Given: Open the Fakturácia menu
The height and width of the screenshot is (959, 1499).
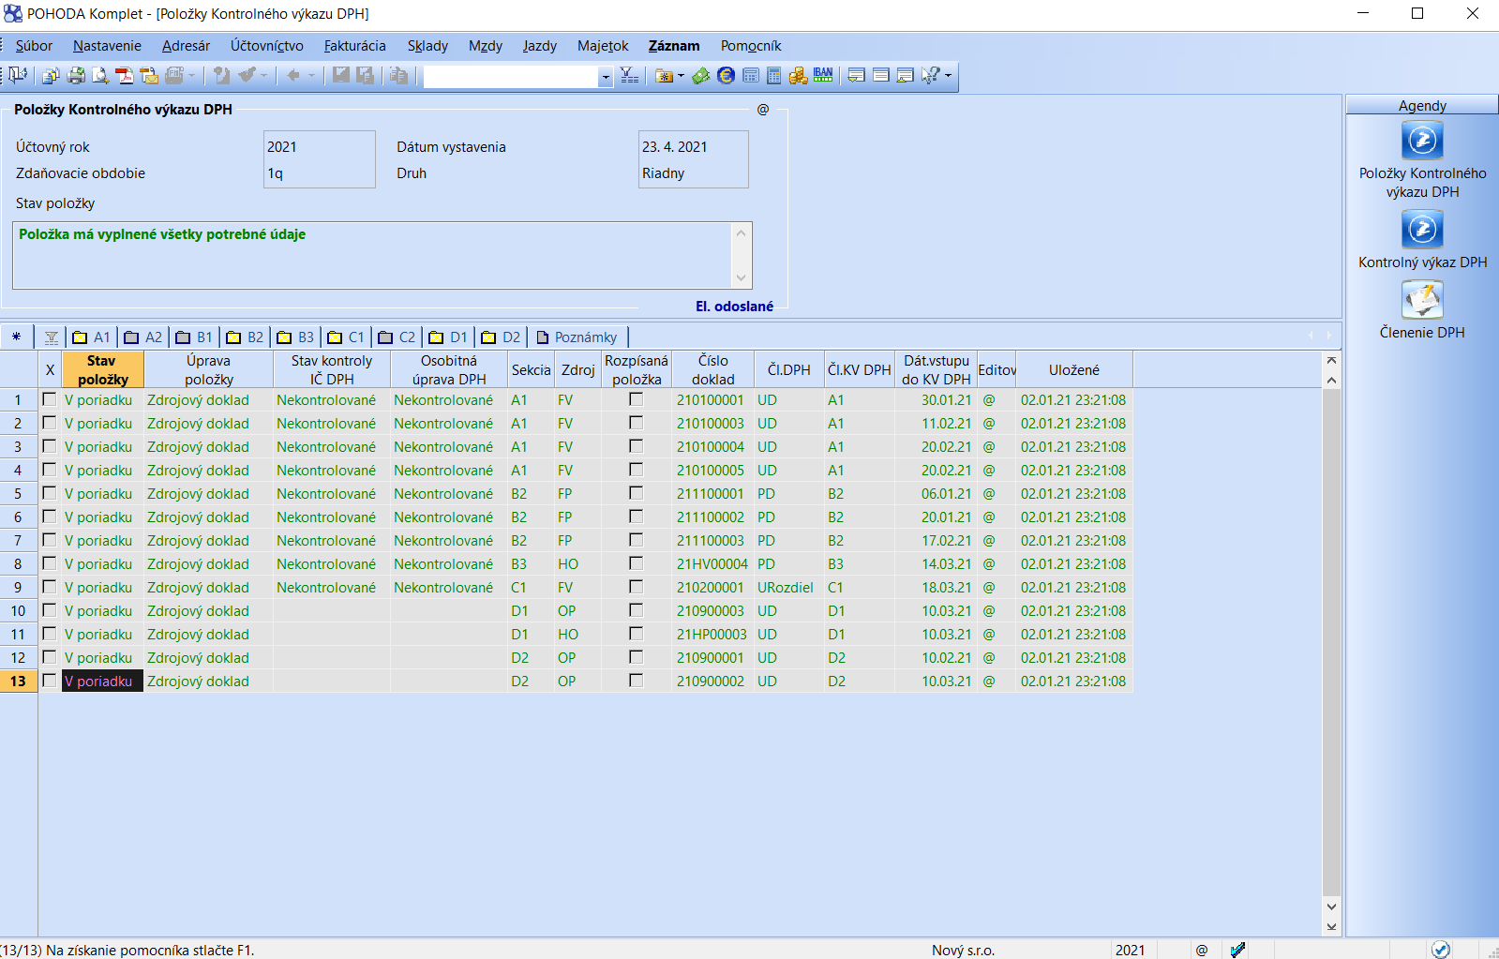Looking at the screenshot, I should [x=354, y=46].
